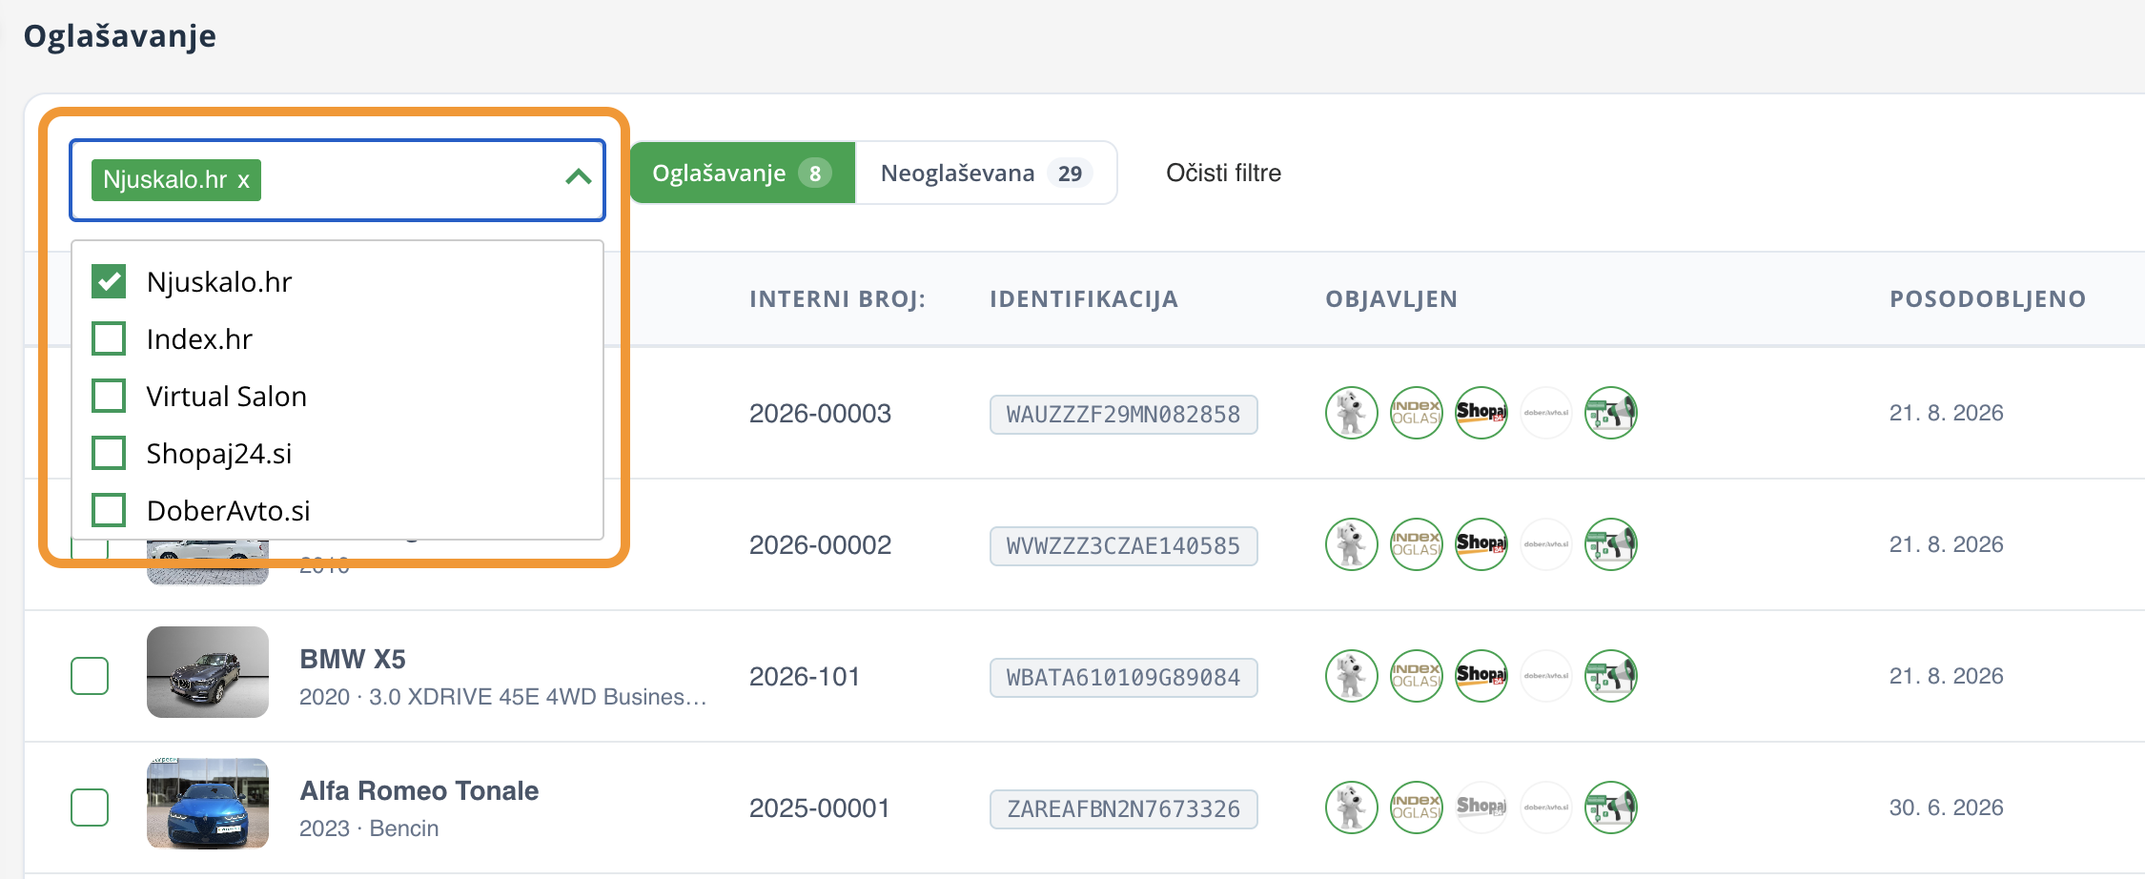Screen dimensions: 2145x879
Task: Click the Index Oglasi icon for BMW X5
Action: 1416,676
